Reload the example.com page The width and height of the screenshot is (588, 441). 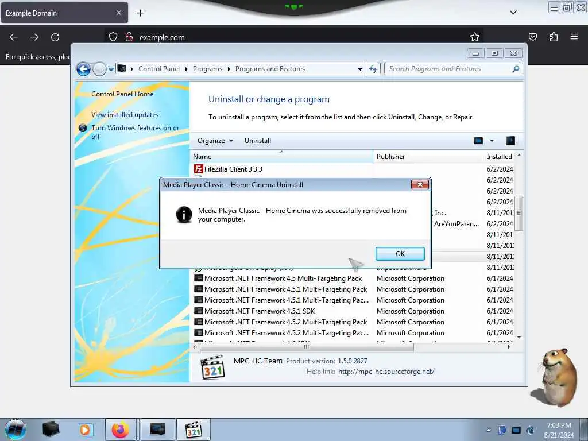coord(55,37)
